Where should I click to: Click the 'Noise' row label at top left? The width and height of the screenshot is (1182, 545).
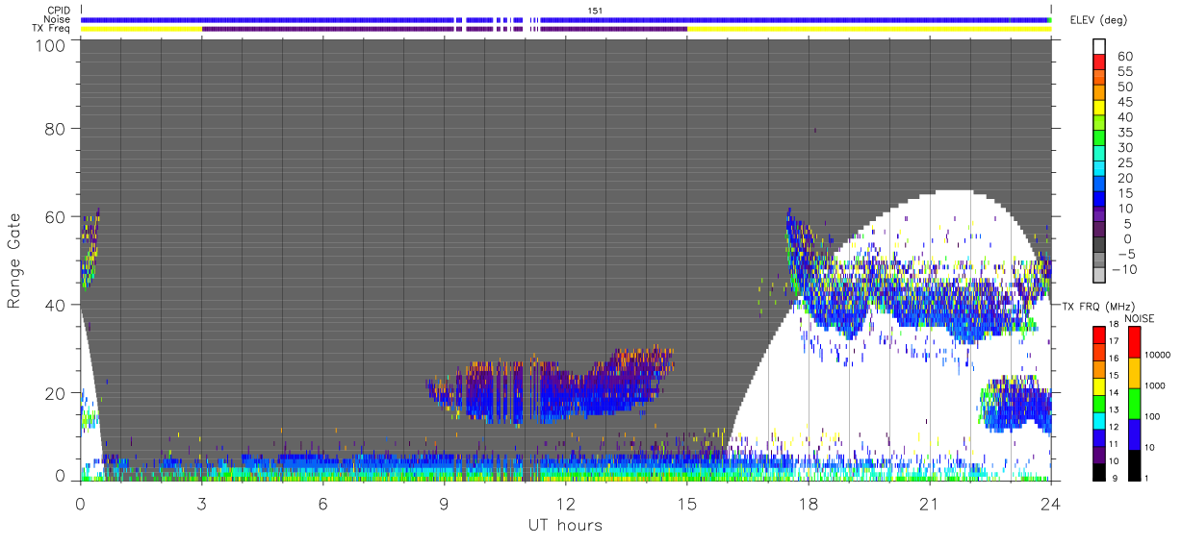click(56, 19)
